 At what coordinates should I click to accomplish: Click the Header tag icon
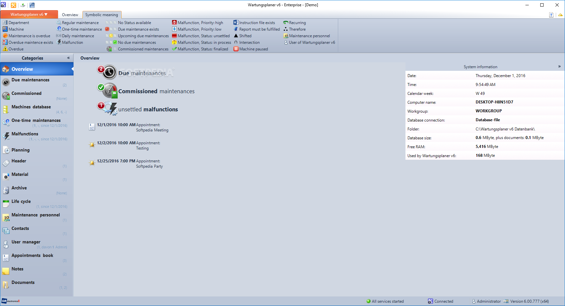pyautogui.click(x=6, y=163)
